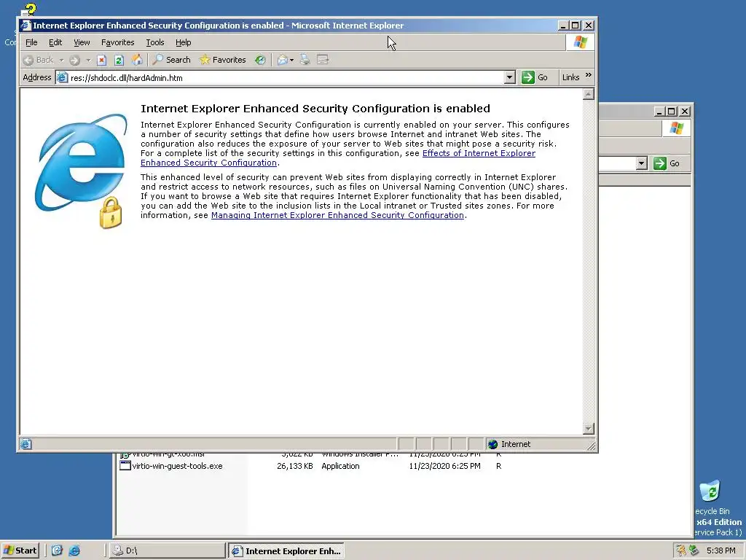The width and height of the screenshot is (746, 560).
Task: Click the network connection tray icon
Action: [694, 551]
